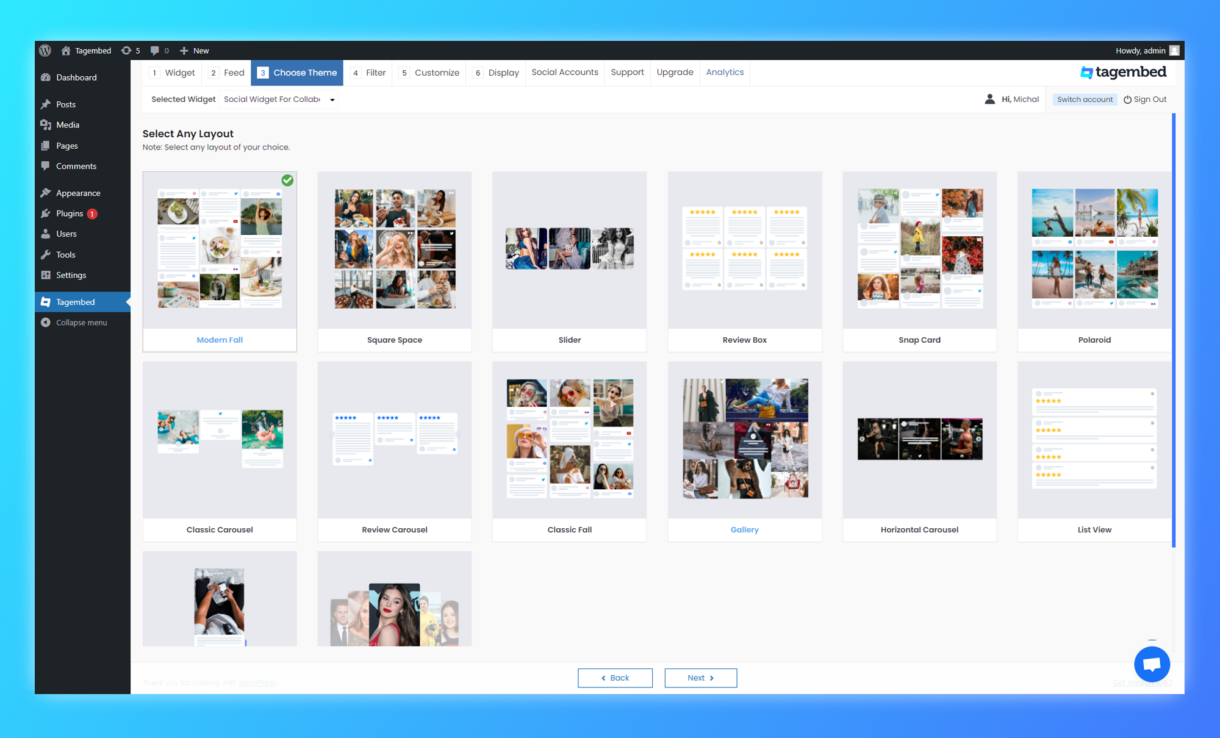This screenshot has height=738, width=1220.
Task: Click the Back button
Action: [614, 678]
